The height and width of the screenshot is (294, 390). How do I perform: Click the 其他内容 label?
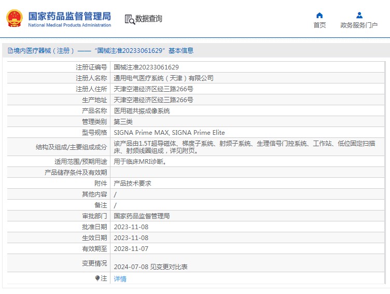94,194
